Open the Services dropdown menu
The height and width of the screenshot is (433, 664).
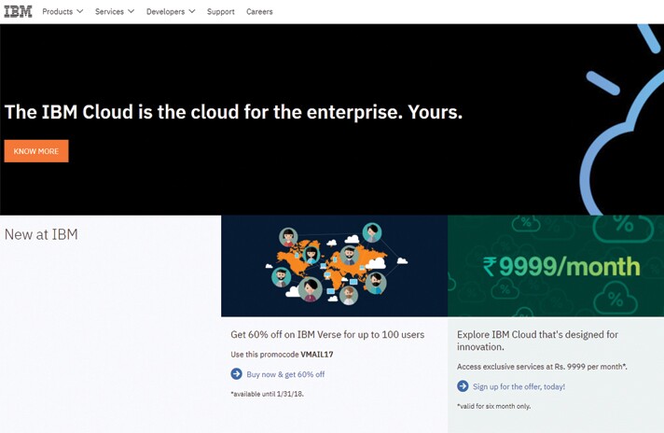[x=115, y=12]
